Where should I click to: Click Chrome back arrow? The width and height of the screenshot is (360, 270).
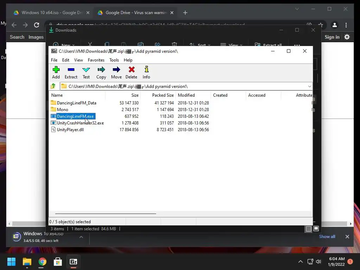point(14,25)
